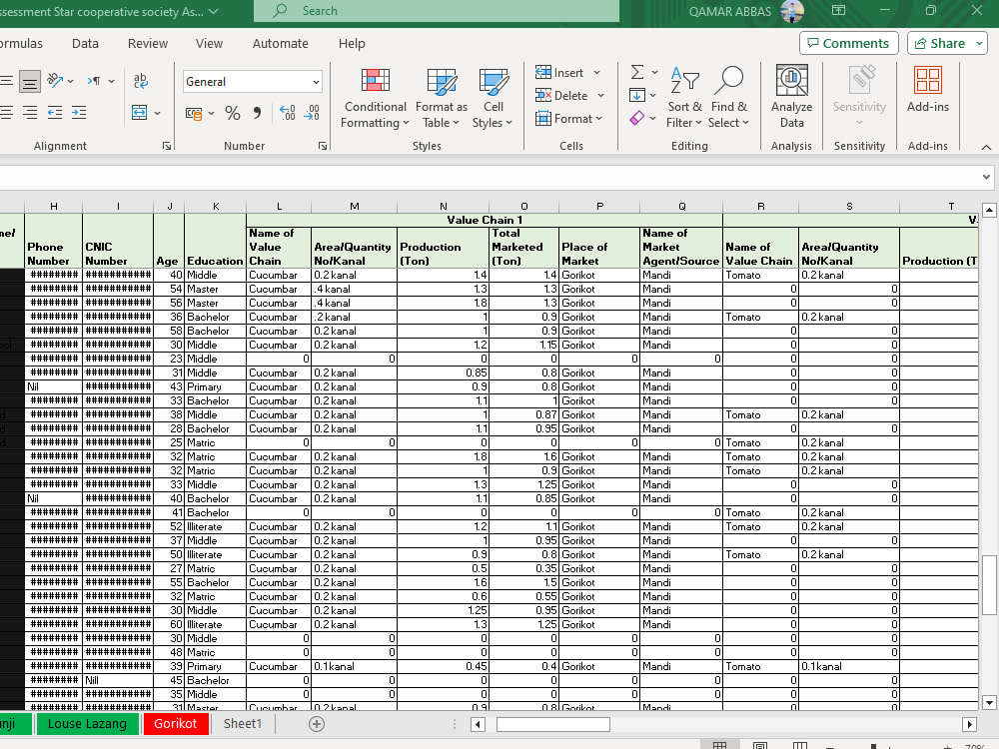Toggle Wrap Text
The image size is (999, 749).
(x=141, y=81)
